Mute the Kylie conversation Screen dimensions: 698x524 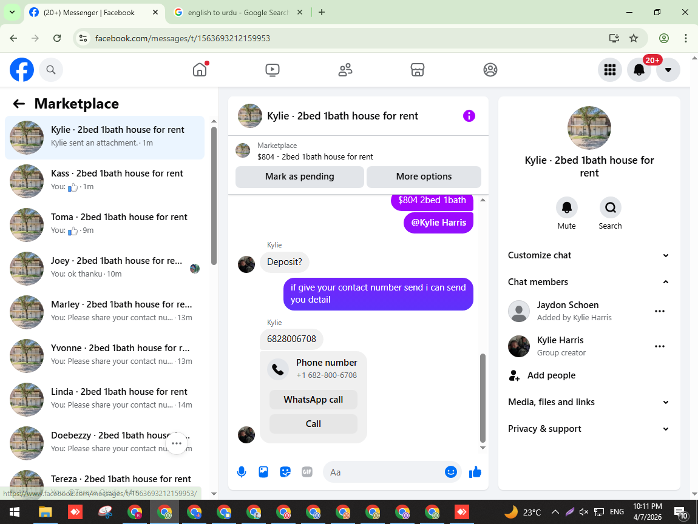[x=567, y=208]
